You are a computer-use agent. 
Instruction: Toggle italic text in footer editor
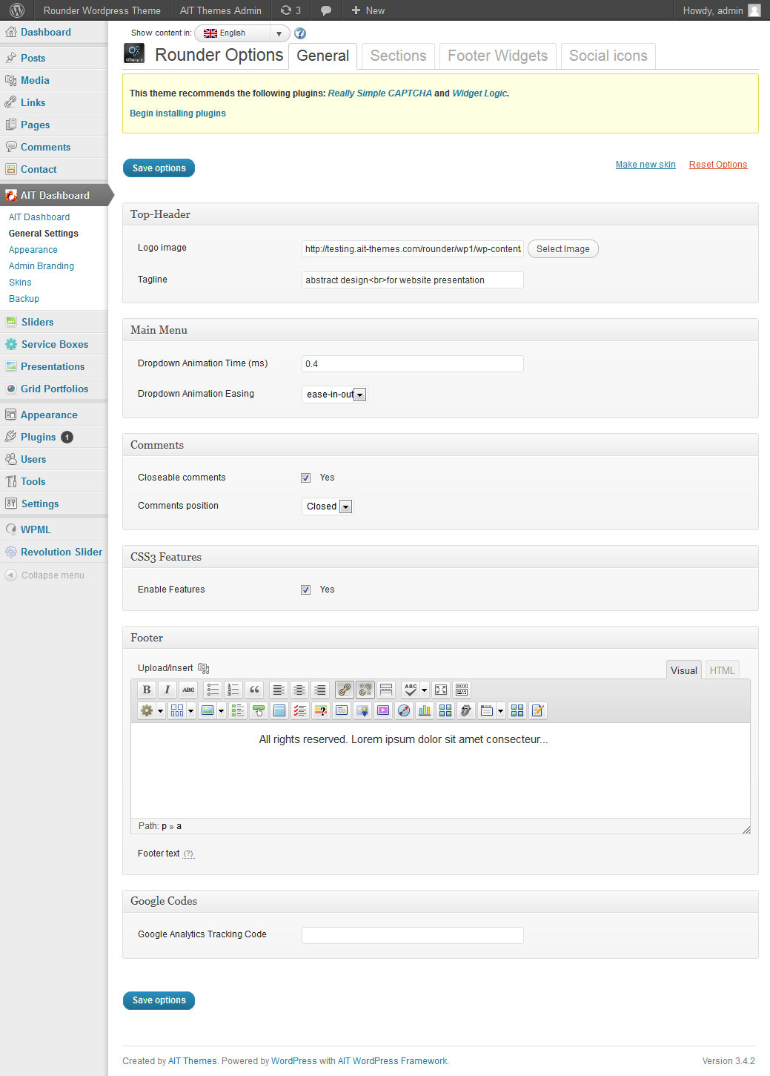point(167,690)
